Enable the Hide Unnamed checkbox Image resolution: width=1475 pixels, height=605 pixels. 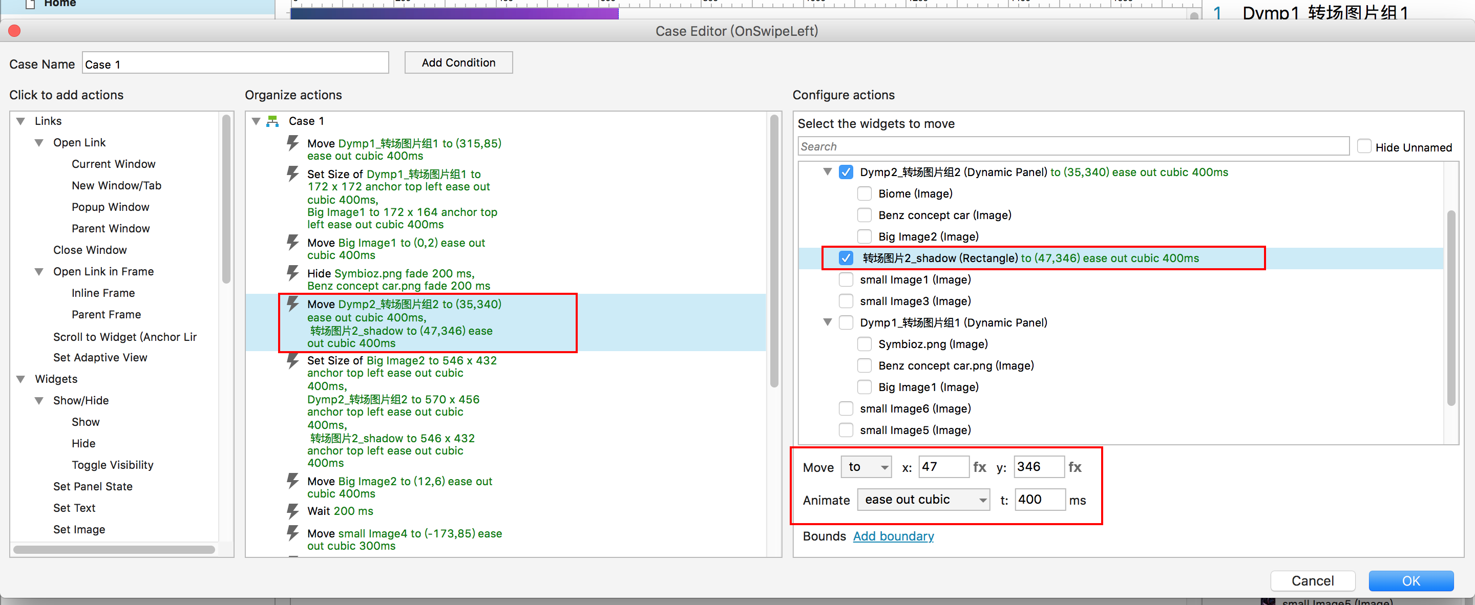click(x=1364, y=146)
